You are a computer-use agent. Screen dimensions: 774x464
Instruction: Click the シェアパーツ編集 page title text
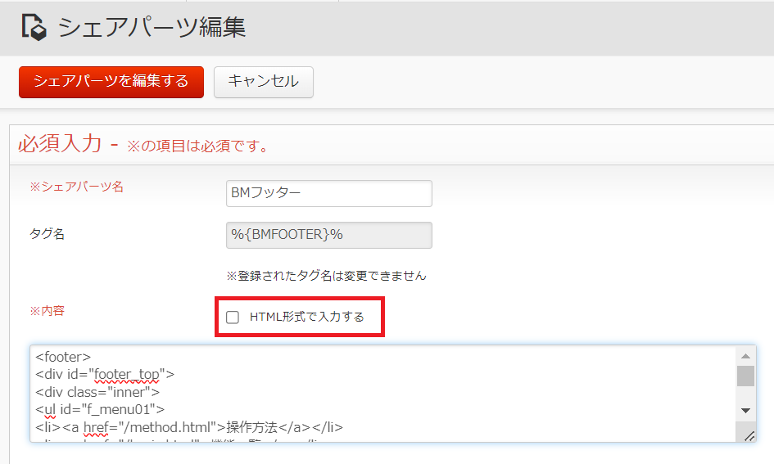(x=152, y=27)
